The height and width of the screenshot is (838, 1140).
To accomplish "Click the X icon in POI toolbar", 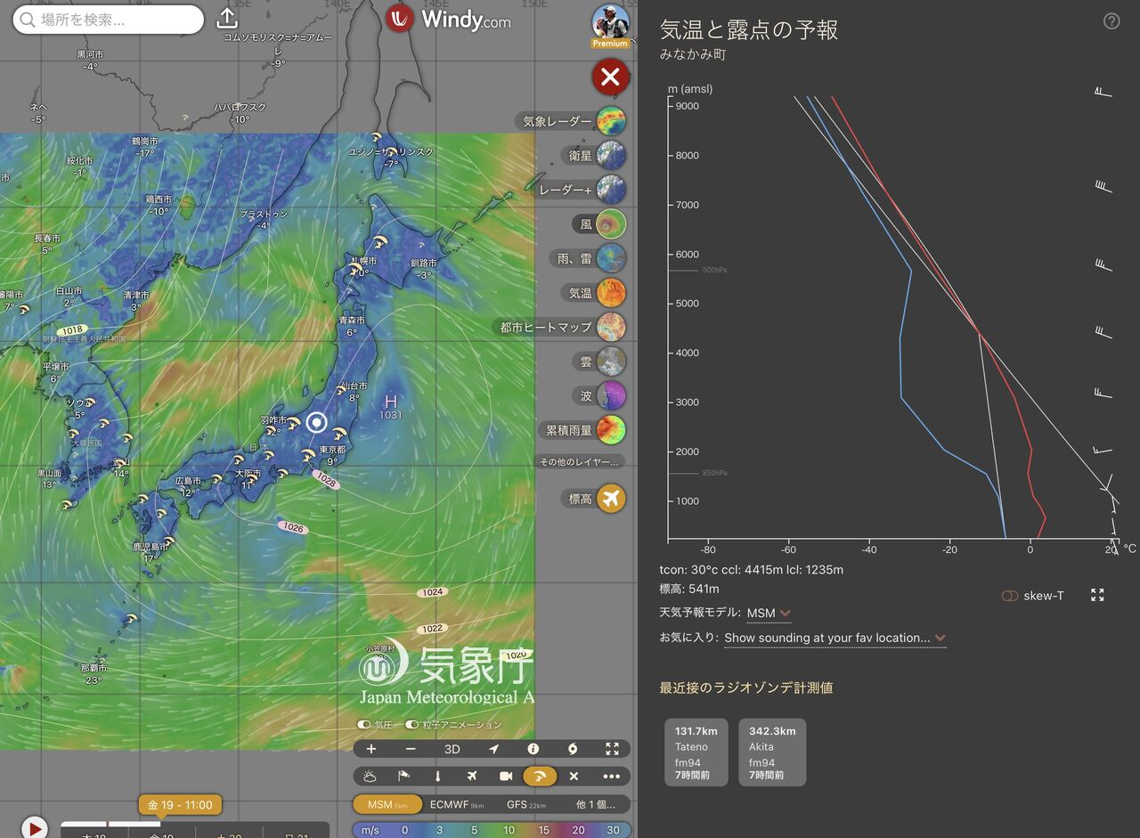I will tap(574, 777).
